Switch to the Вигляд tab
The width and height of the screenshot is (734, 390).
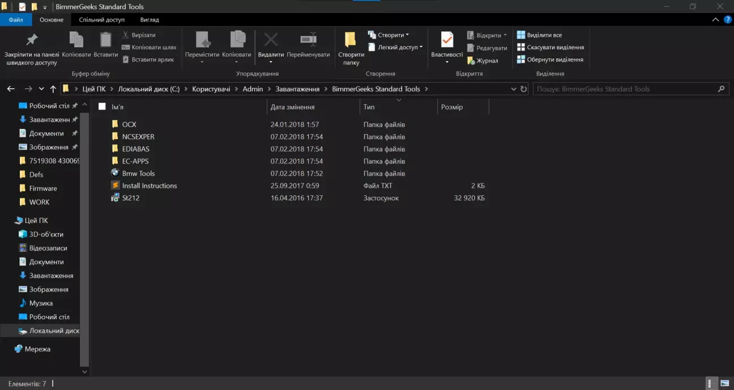coord(150,19)
